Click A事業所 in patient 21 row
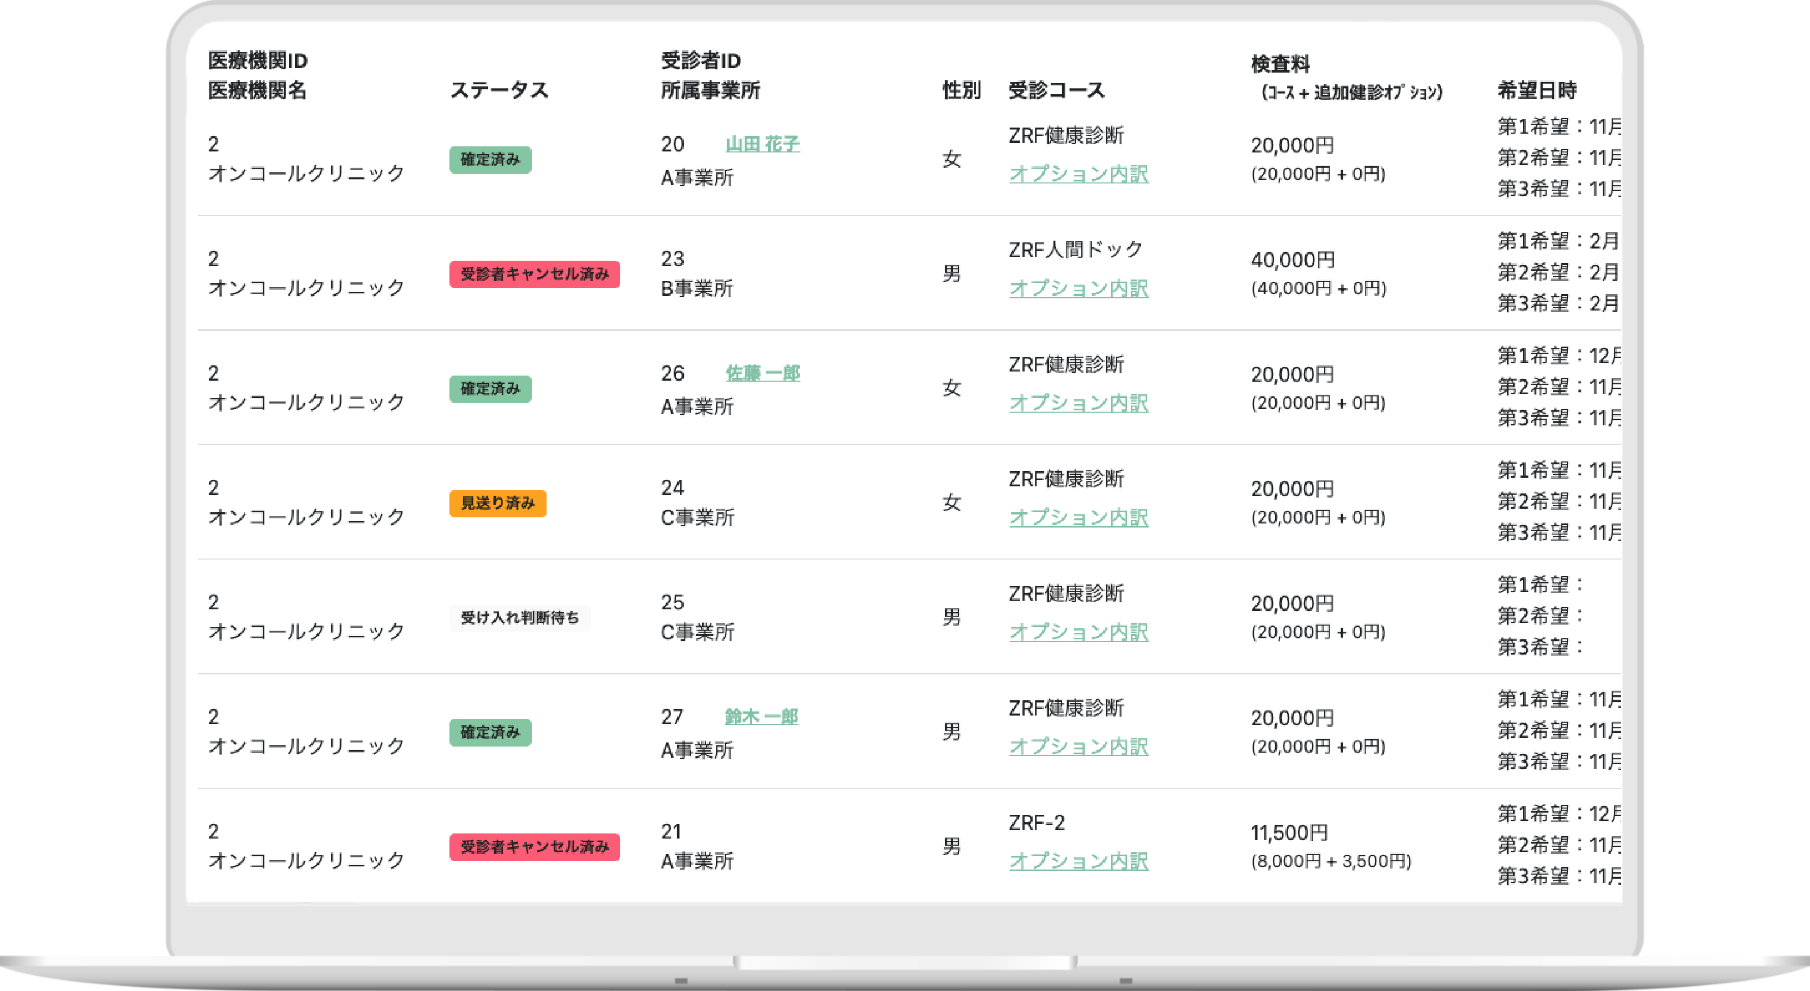Image resolution: width=1810 pixels, height=991 pixels. [x=697, y=860]
